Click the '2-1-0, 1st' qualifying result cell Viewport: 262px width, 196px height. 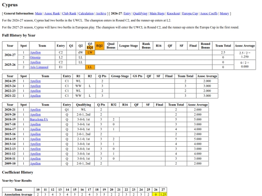[83, 139]
